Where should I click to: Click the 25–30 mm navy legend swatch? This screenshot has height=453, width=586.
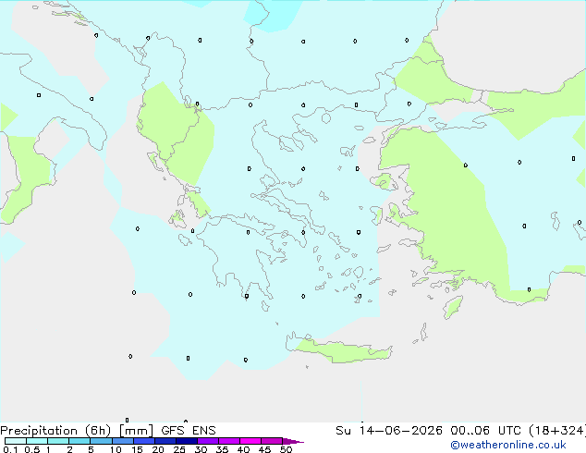pos(187,441)
